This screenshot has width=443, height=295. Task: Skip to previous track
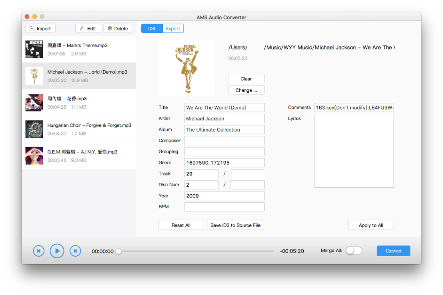[x=39, y=251]
